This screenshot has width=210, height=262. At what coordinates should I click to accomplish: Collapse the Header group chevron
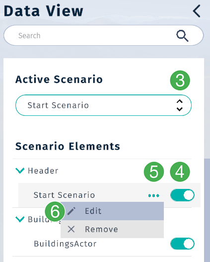tap(20, 171)
